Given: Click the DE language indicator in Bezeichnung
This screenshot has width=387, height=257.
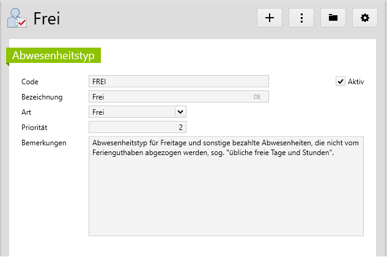Looking at the screenshot, I should point(257,96).
